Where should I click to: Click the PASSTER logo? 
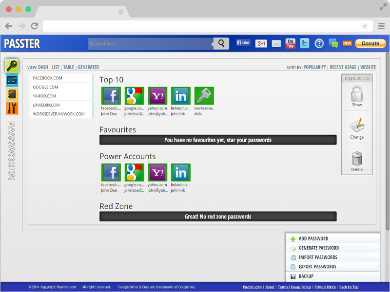pos(22,43)
